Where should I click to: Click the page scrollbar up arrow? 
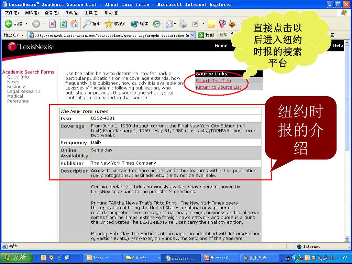click(x=347, y=42)
